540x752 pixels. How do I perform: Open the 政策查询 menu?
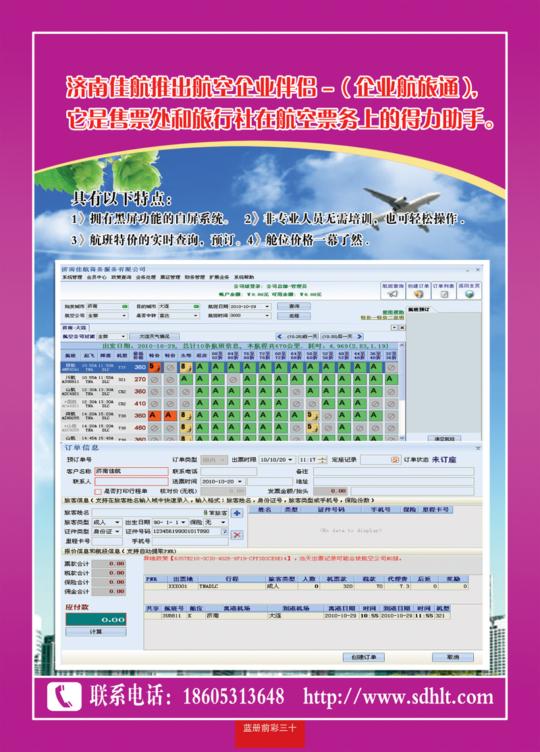[122, 277]
